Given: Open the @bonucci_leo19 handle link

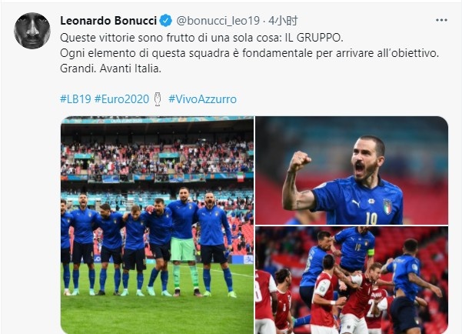Looking at the screenshot, I should coord(218,21).
